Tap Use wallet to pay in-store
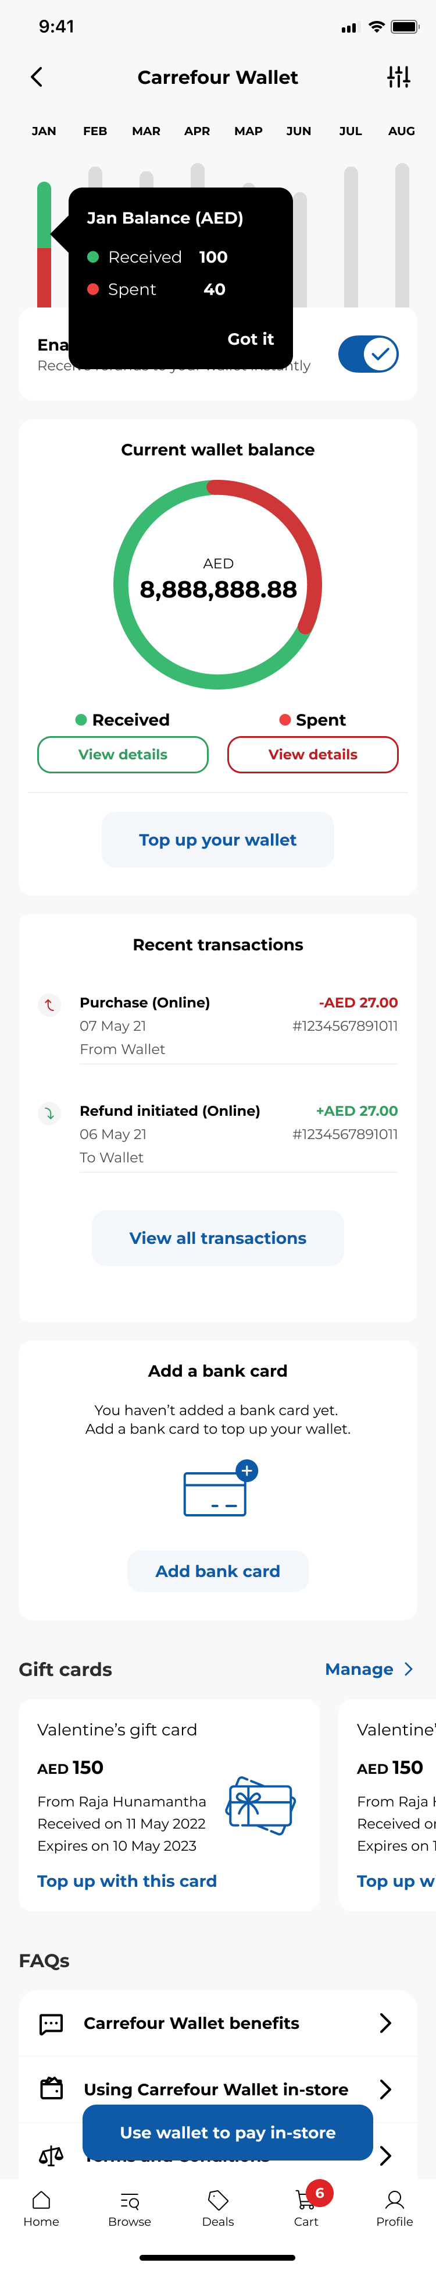The width and height of the screenshot is (436, 2270). click(228, 2133)
